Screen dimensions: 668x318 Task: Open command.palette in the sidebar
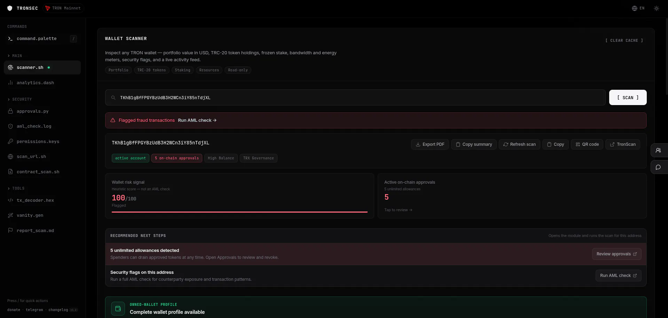click(x=42, y=39)
